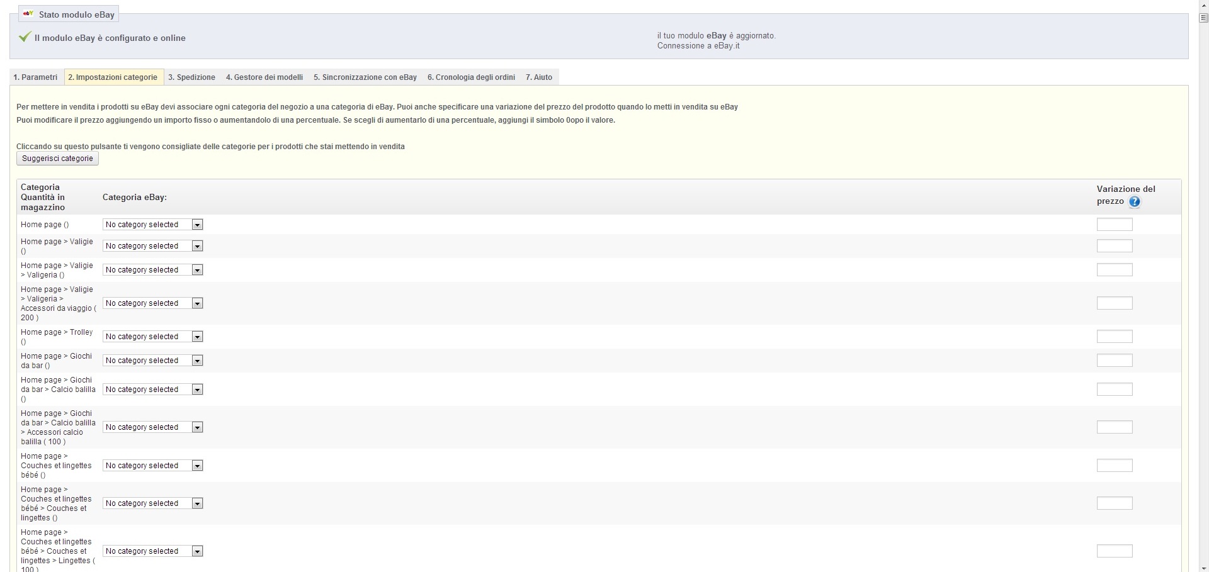Viewport: 1209px width, 572px height.
Task: Open dropdown for Home page > Couches et lingettes bébé ()
Action: [x=153, y=466]
